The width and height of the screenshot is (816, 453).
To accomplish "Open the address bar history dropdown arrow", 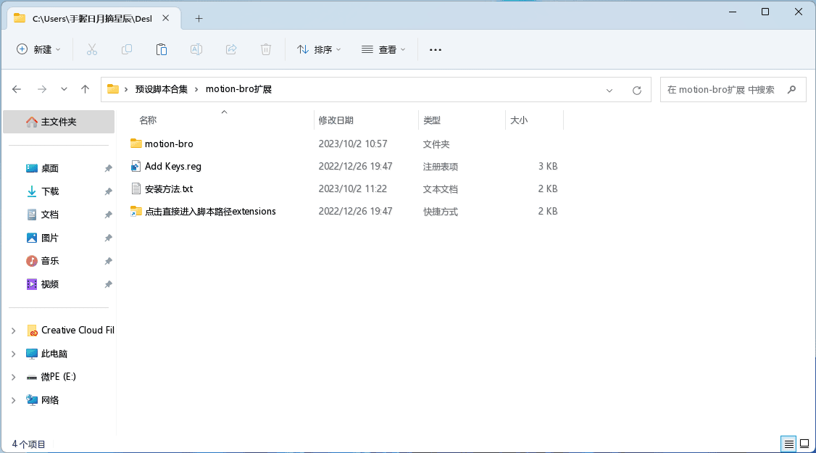I will click(609, 89).
